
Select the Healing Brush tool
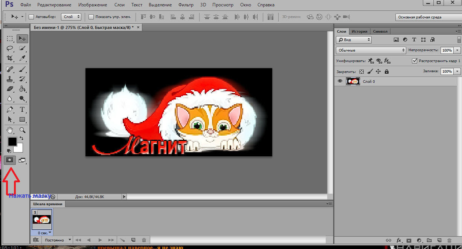point(10,69)
